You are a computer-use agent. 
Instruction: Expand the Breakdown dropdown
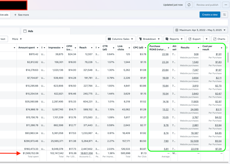(x=149, y=39)
